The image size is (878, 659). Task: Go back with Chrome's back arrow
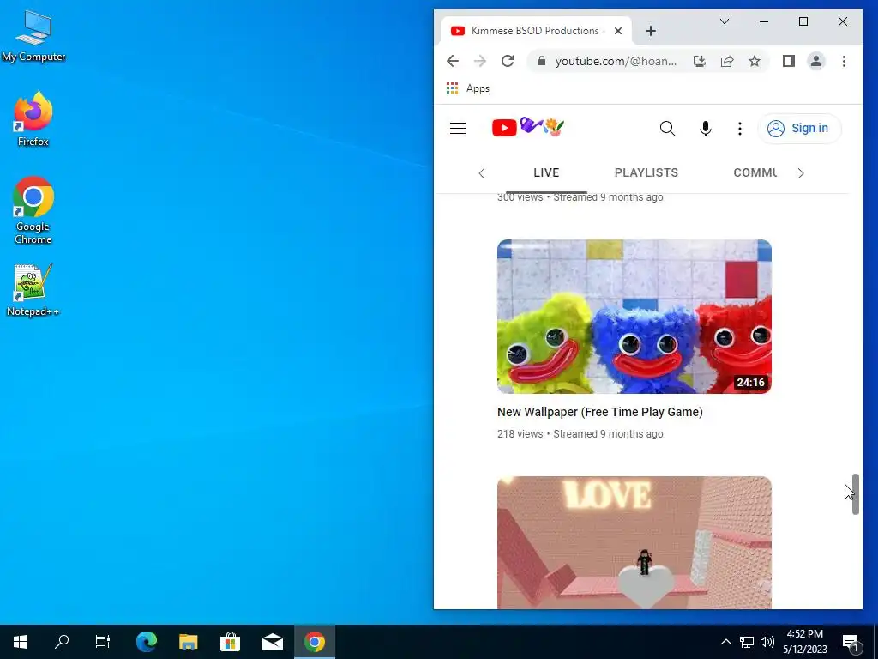pyautogui.click(x=453, y=61)
